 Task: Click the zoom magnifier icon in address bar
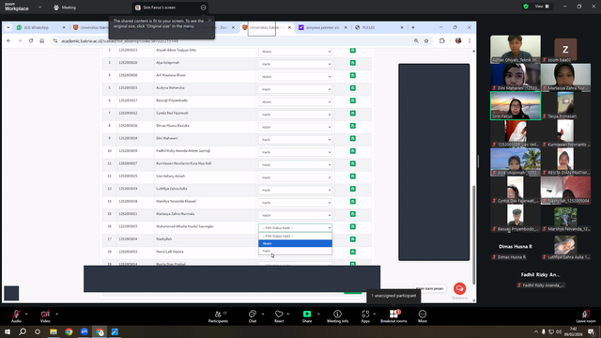click(x=416, y=40)
